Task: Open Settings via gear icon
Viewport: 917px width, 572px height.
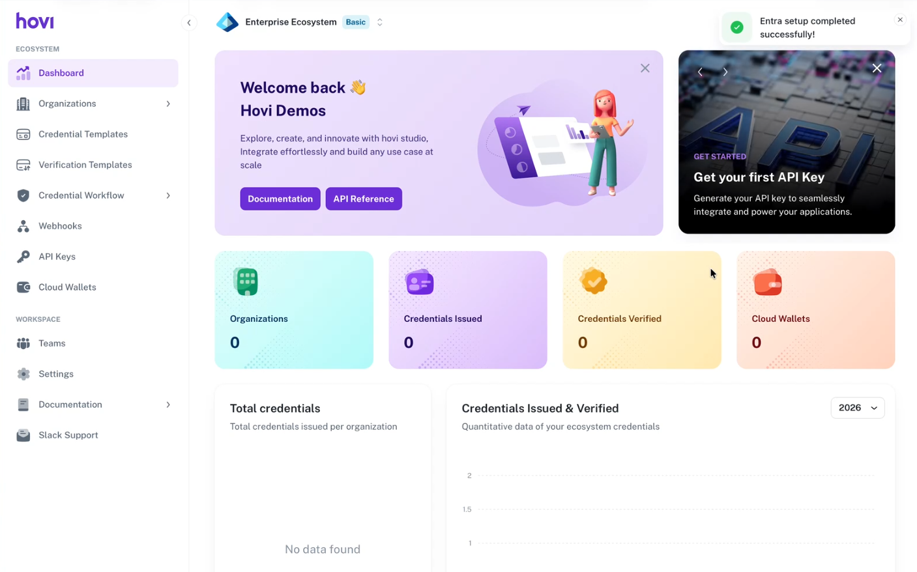Action: coord(23,374)
